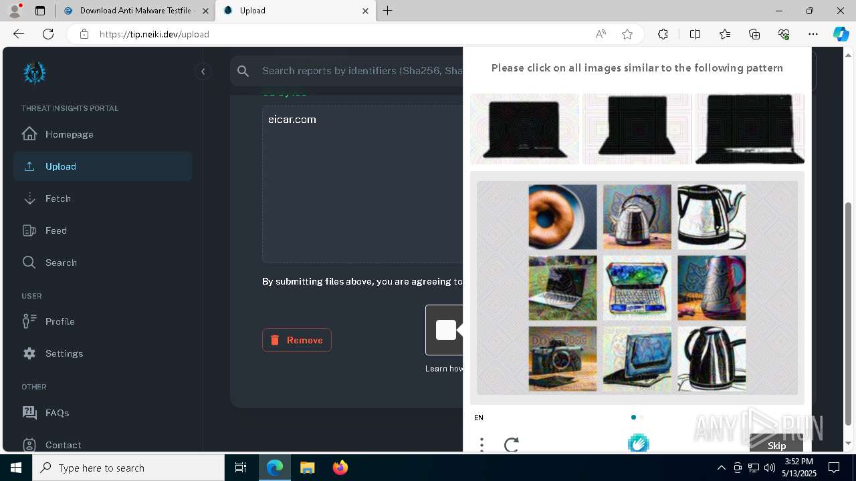Image resolution: width=856 pixels, height=481 pixels.
Task: Close the Upload browser tab
Action: tap(365, 11)
